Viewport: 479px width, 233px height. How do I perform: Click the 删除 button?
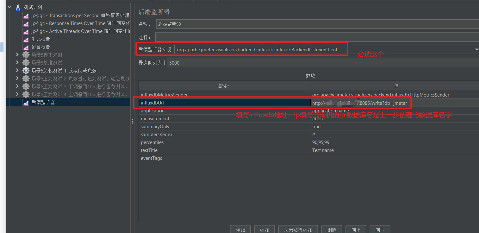pos(332,229)
